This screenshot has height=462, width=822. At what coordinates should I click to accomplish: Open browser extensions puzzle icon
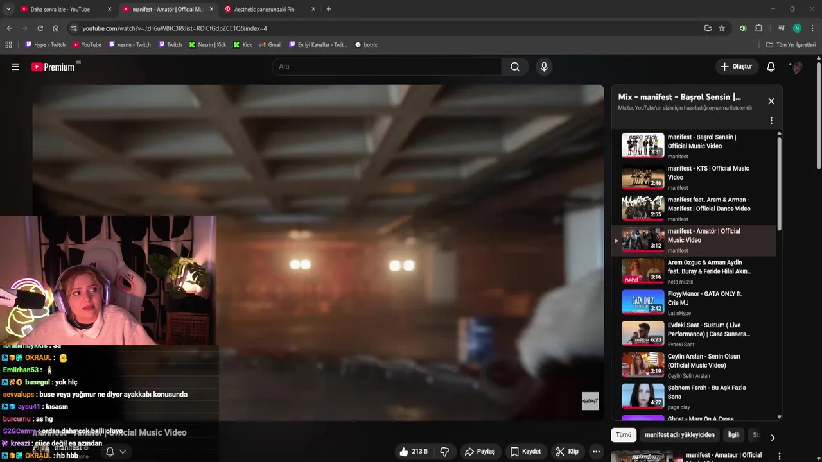pos(759,28)
